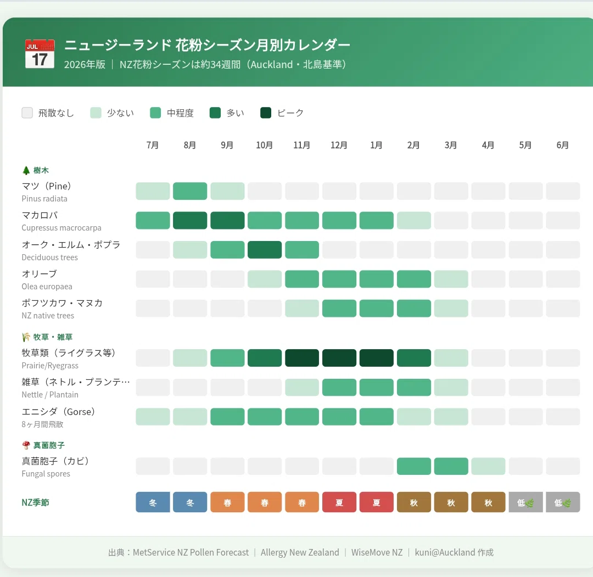Click the 夏 season badge under 1月
The width and height of the screenshot is (593, 577).
(x=376, y=502)
